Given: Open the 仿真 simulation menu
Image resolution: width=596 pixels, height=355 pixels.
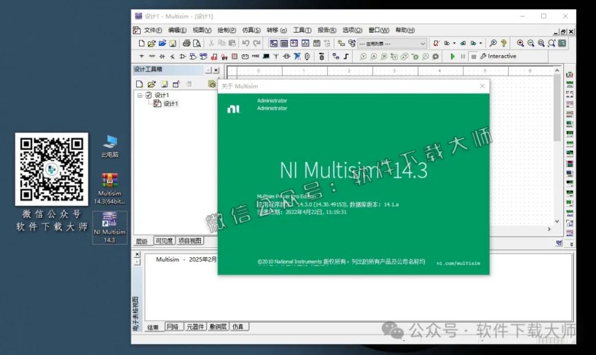Looking at the screenshot, I should tap(250, 30).
